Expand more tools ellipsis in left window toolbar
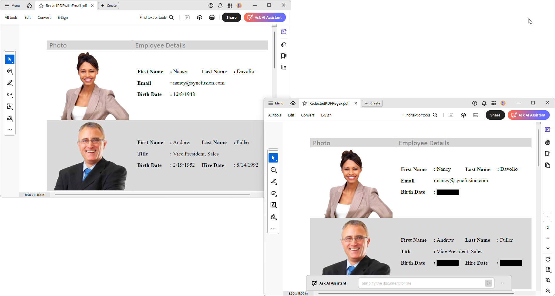The height and width of the screenshot is (296, 555). click(x=10, y=129)
